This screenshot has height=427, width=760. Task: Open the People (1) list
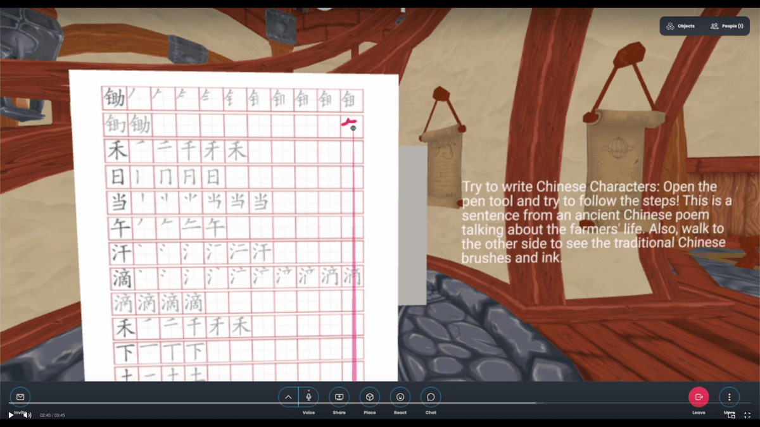click(726, 26)
